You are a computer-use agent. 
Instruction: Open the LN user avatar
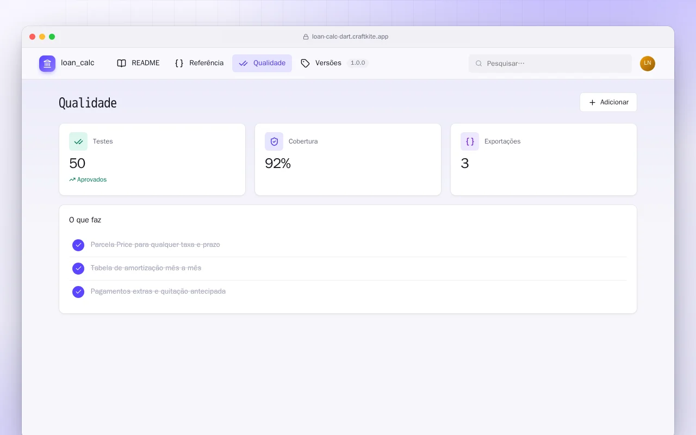pos(648,63)
